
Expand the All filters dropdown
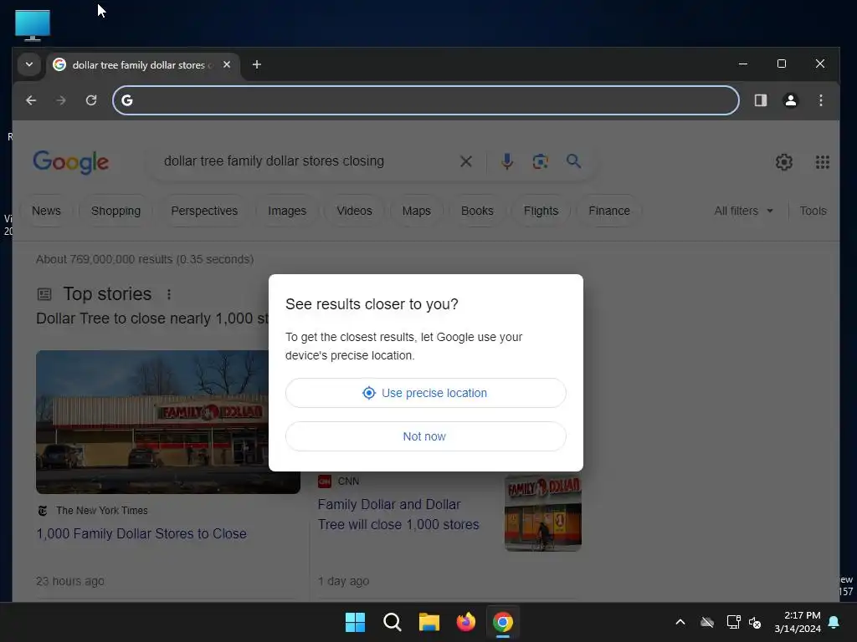[x=743, y=211]
